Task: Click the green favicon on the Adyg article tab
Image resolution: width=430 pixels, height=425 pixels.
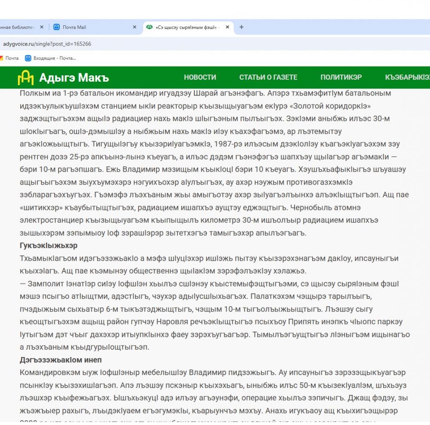Action: click(149, 27)
